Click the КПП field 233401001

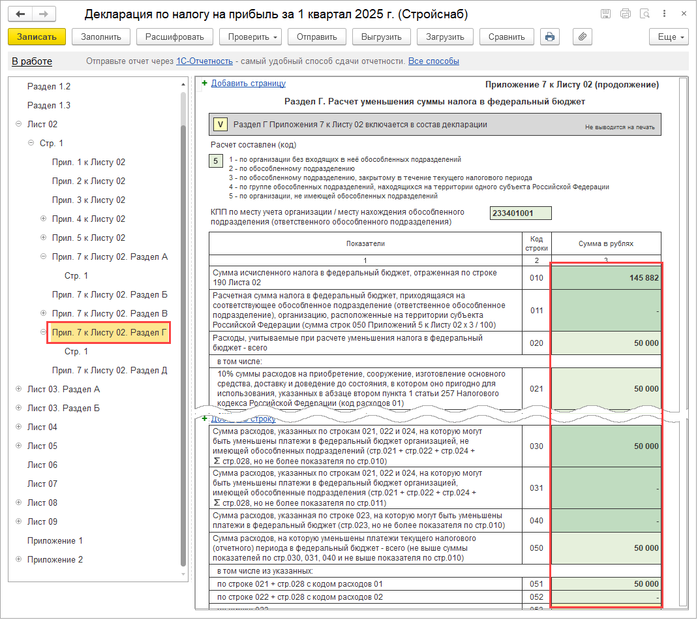coord(520,213)
